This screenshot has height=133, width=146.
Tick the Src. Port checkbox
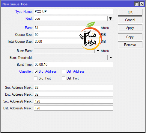36,78
